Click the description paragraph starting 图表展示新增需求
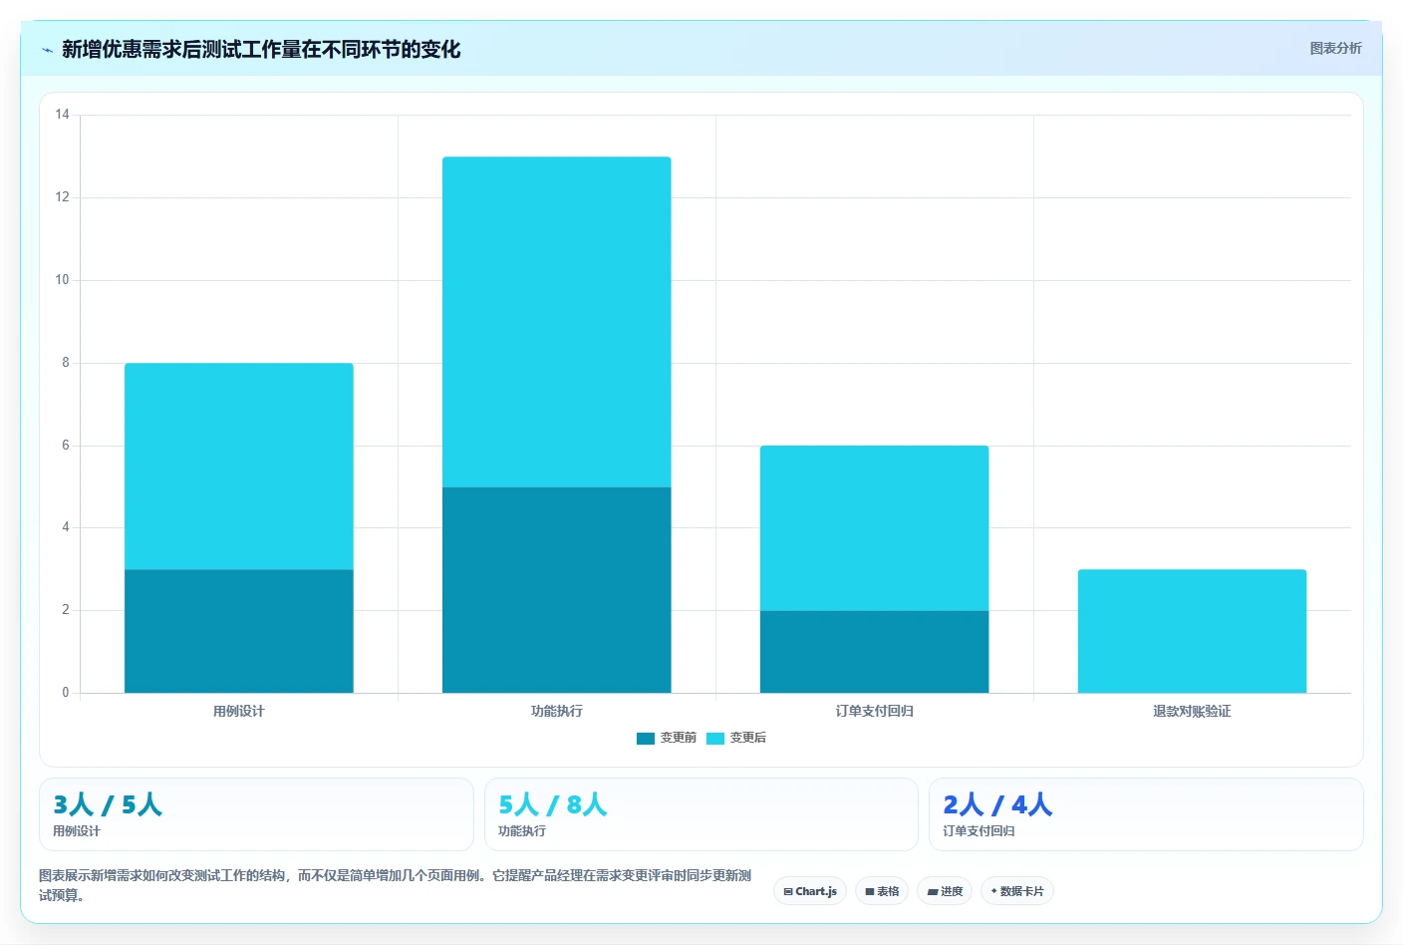1403x945 pixels. (x=396, y=885)
